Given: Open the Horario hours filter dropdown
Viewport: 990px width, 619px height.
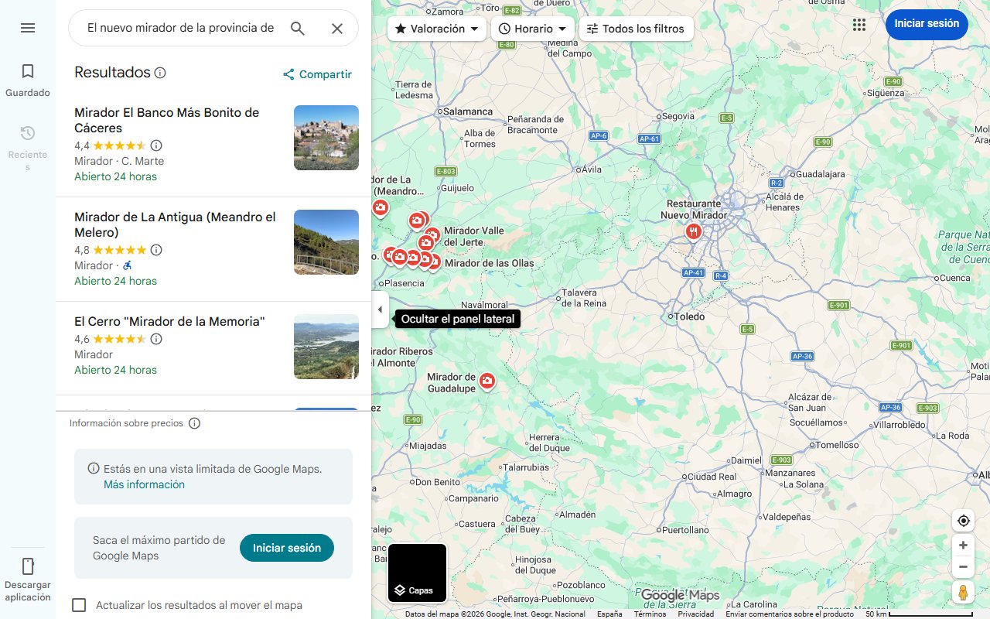Looking at the screenshot, I should pos(533,29).
